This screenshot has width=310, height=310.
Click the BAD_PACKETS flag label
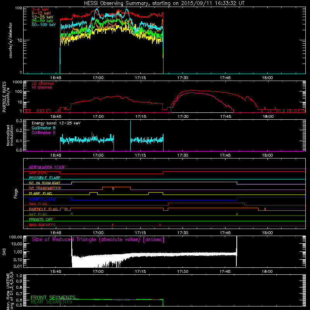tap(42, 225)
